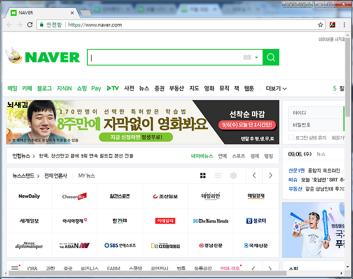The image size is (353, 279).
Task: Open the 뉴스스탠드 chevron link
Action: tap(38, 176)
